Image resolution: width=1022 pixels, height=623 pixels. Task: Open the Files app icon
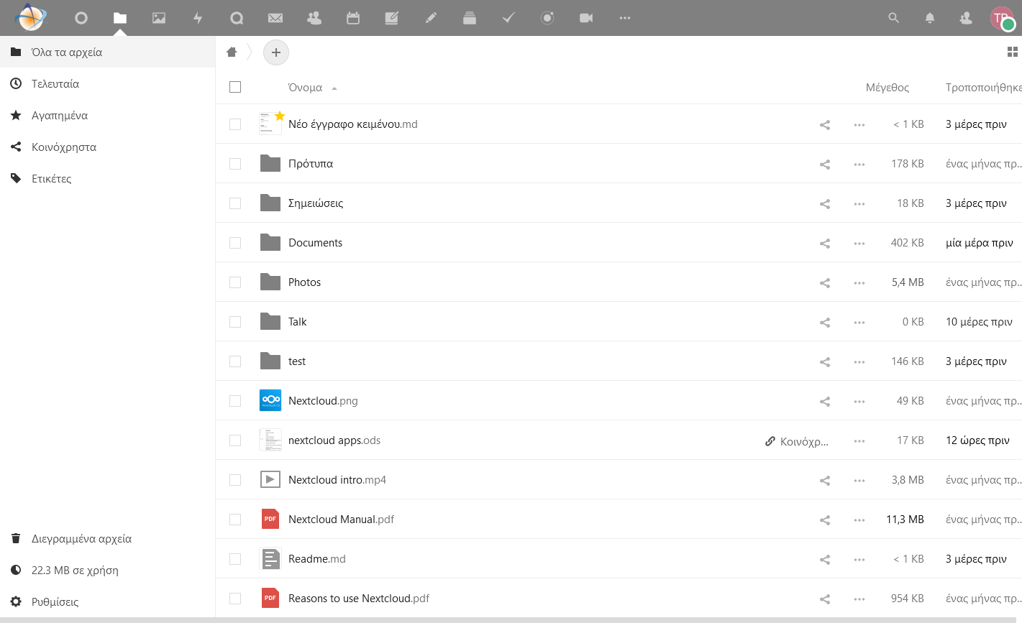tap(120, 18)
